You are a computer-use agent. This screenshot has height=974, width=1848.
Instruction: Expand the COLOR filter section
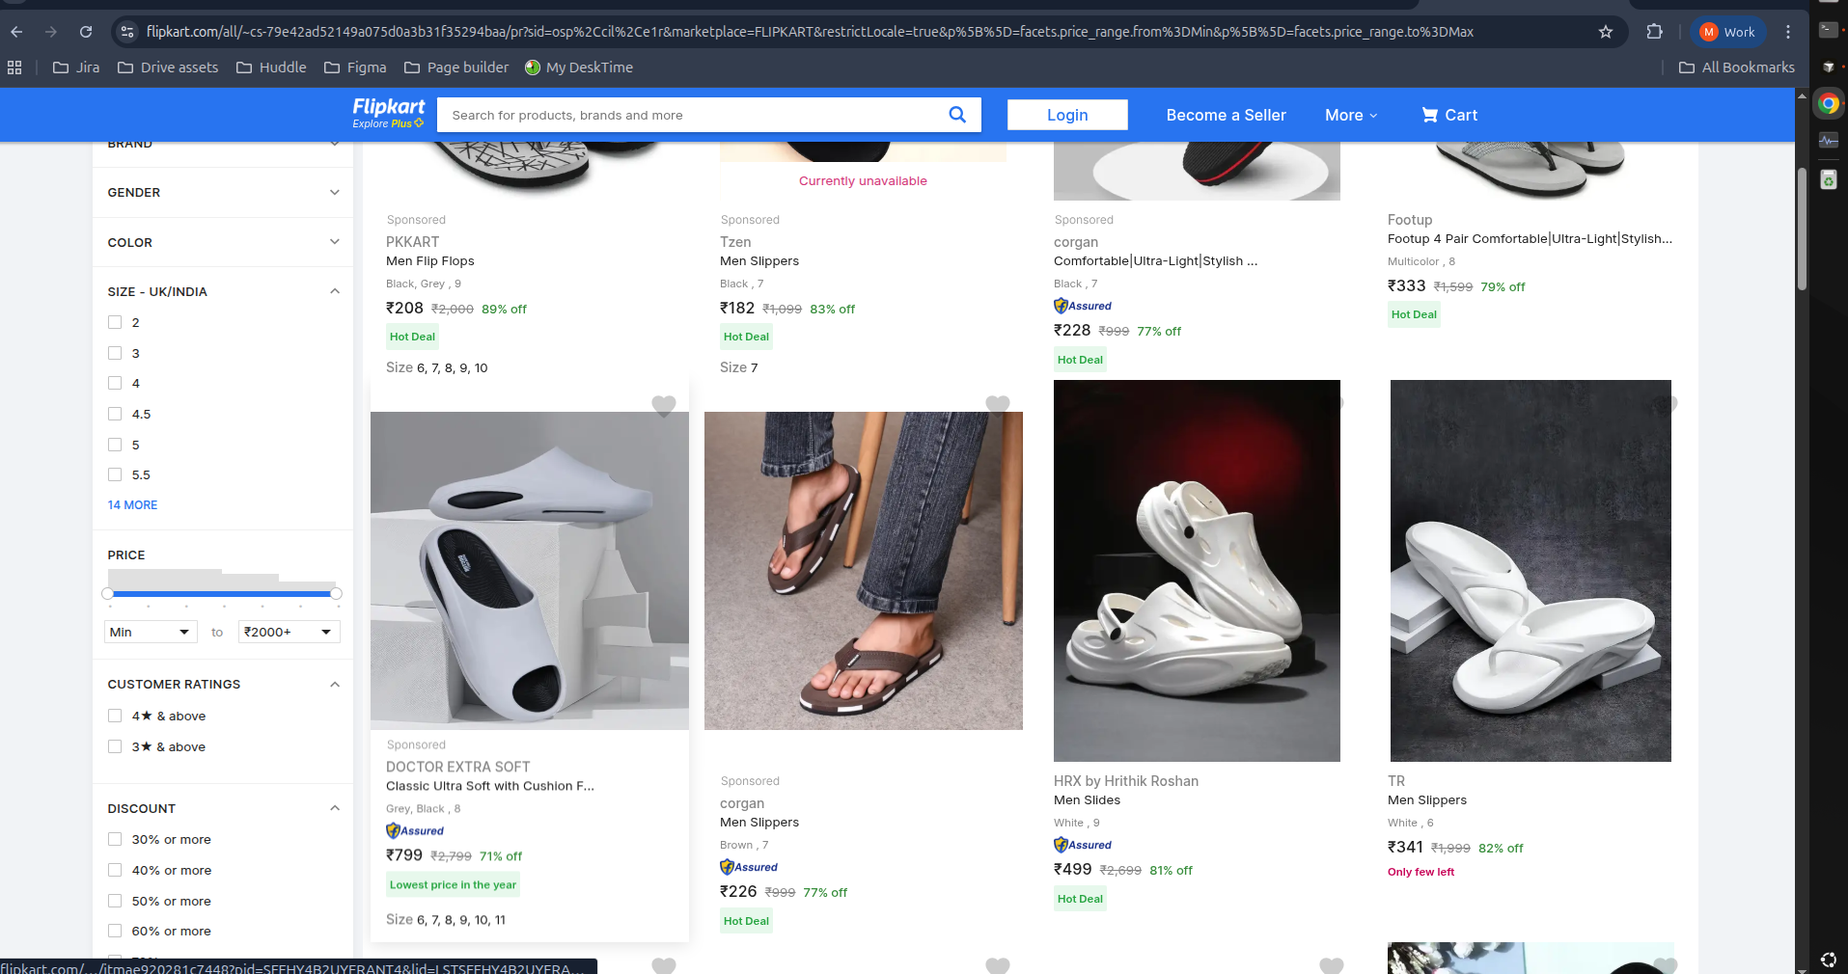(223, 242)
